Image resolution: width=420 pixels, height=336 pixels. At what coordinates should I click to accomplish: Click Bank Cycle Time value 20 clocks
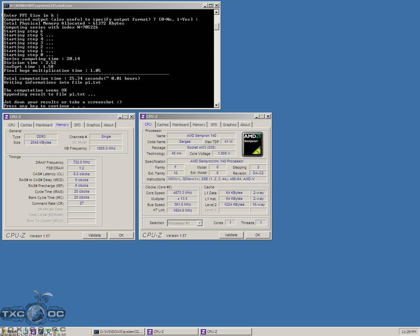coord(82,197)
